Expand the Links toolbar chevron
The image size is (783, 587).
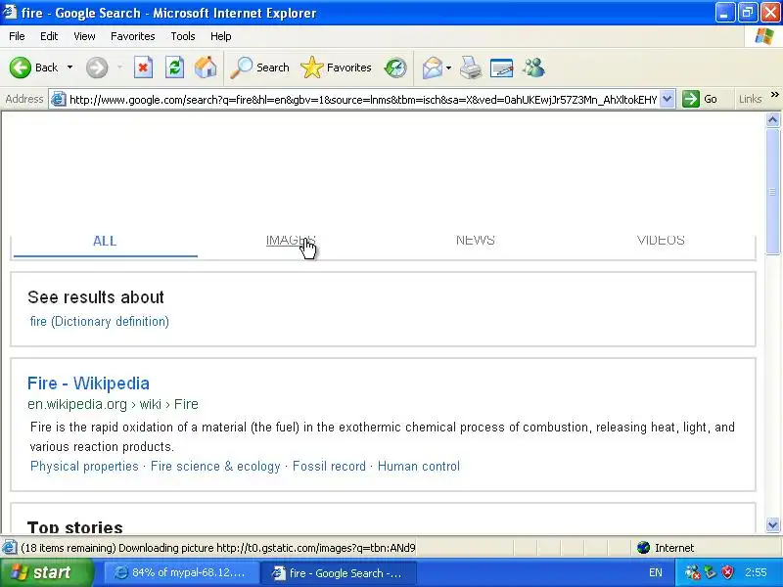774,94
